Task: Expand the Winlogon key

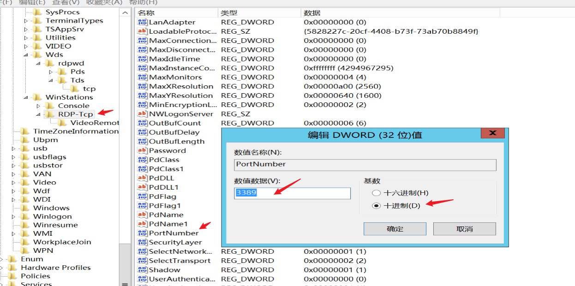Action: pos(14,216)
